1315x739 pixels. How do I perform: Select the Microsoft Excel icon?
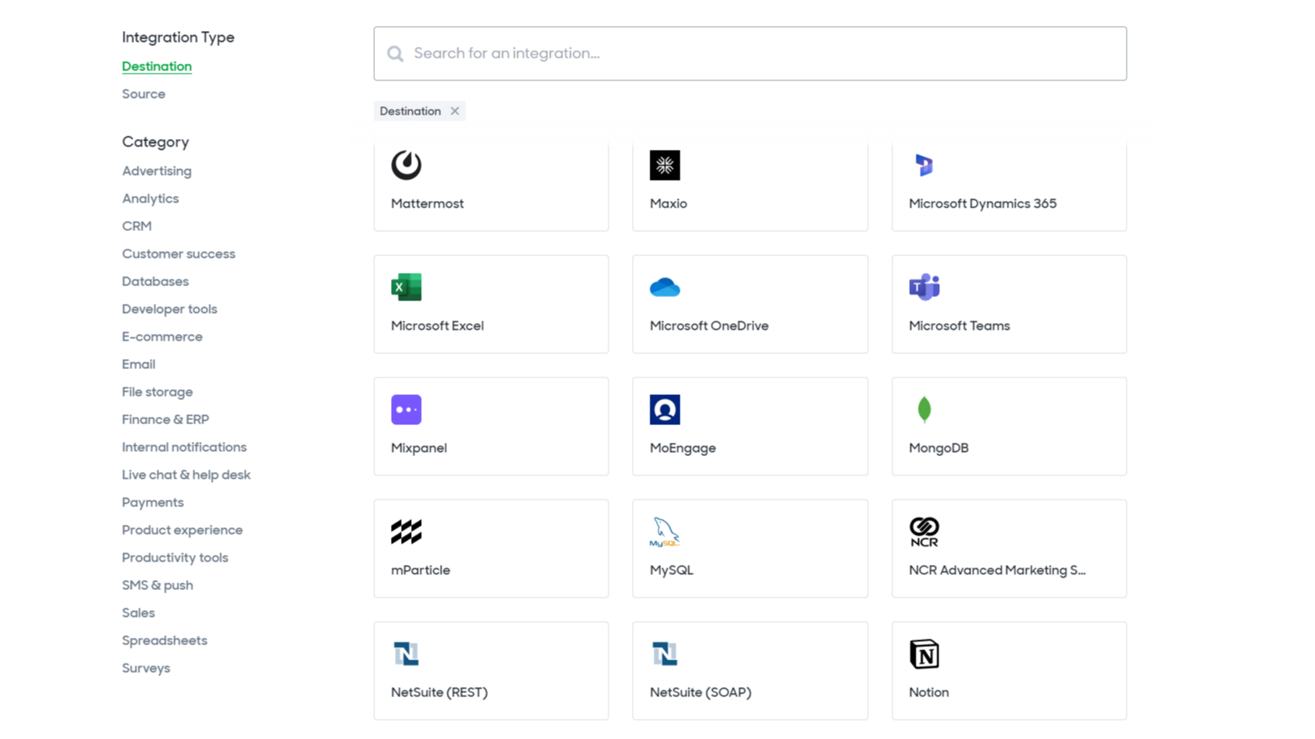(x=406, y=287)
